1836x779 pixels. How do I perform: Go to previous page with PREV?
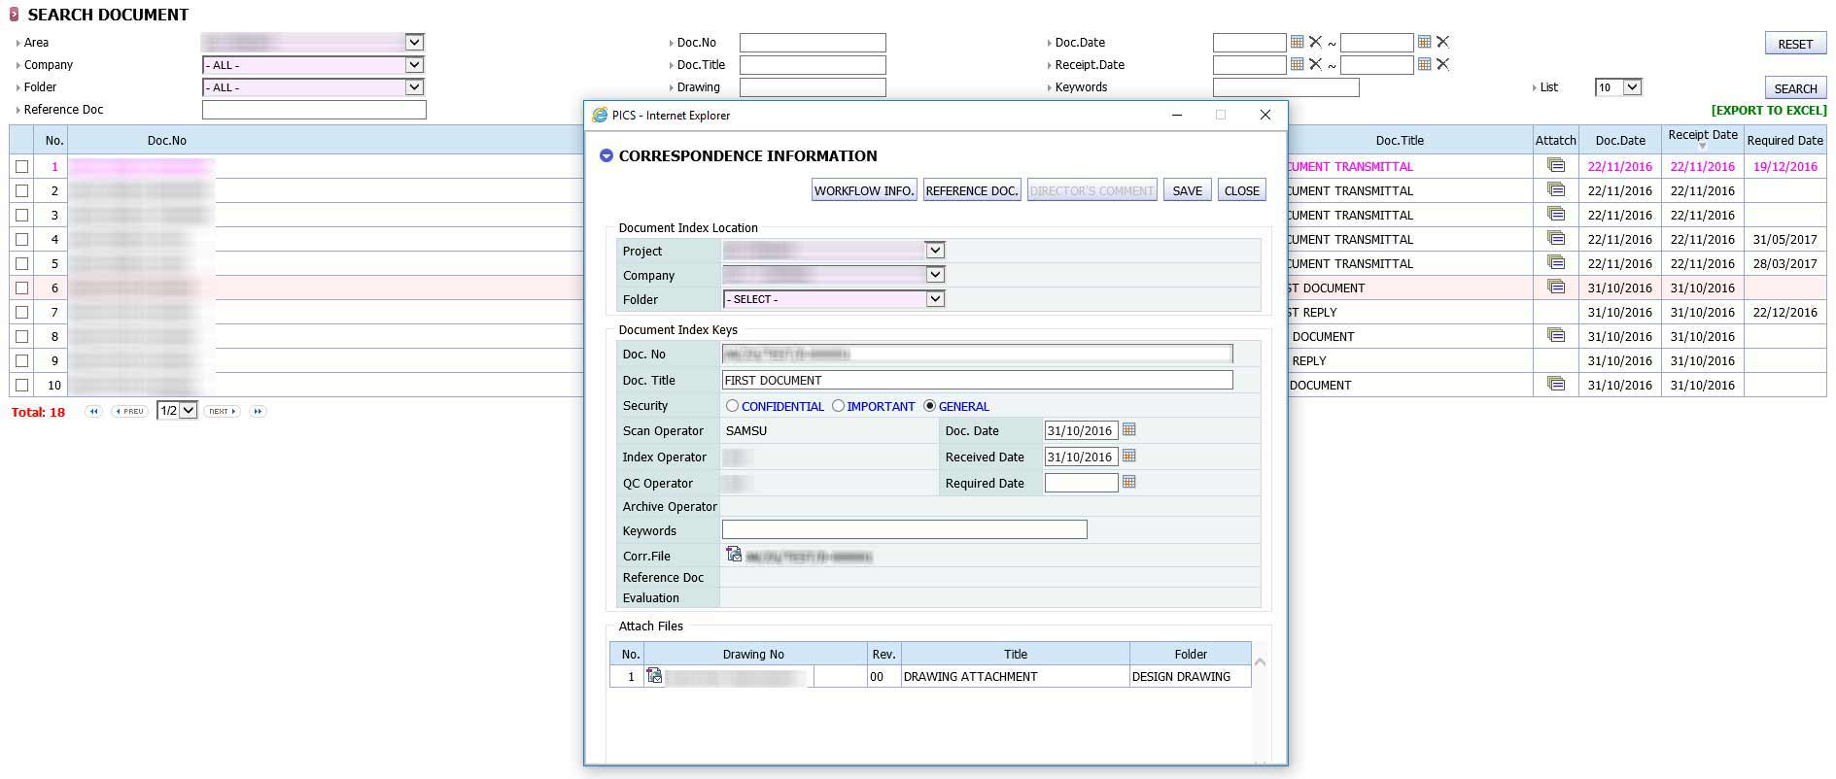(129, 411)
